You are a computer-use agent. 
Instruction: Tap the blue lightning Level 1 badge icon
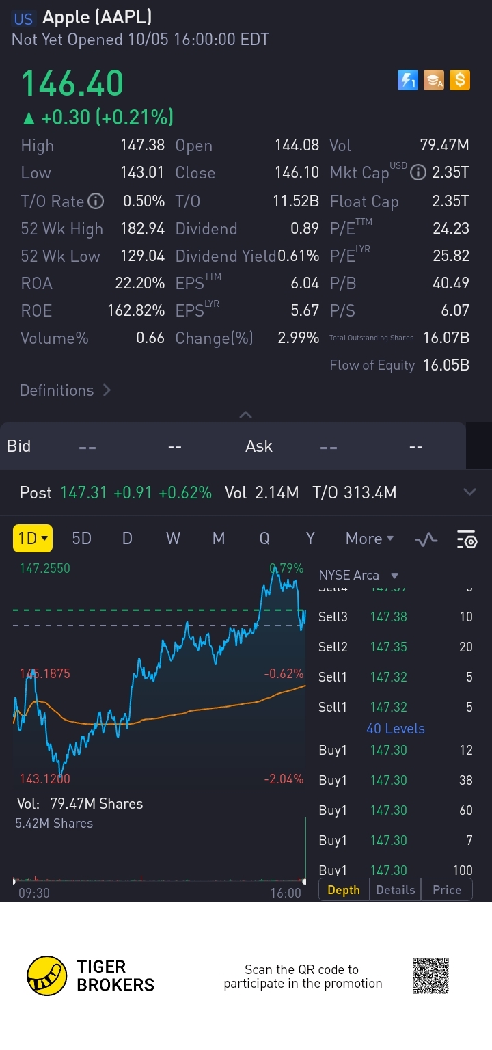tap(408, 81)
